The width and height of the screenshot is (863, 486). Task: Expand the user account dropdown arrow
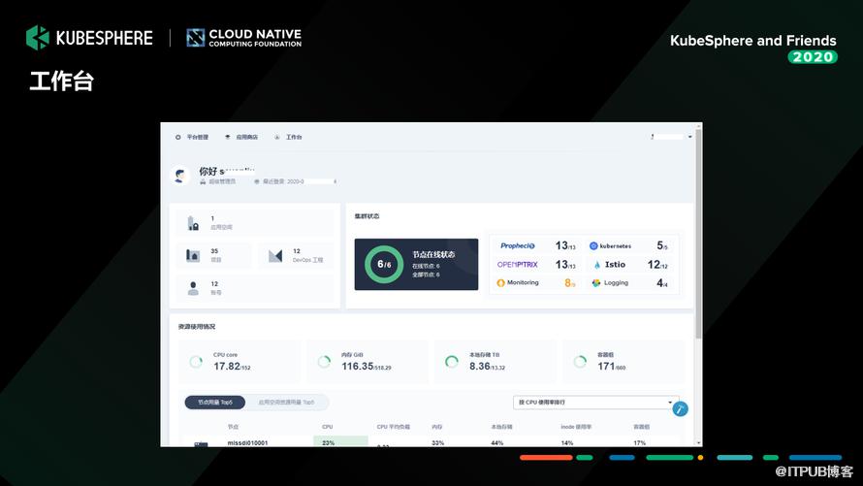[x=689, y=137]
